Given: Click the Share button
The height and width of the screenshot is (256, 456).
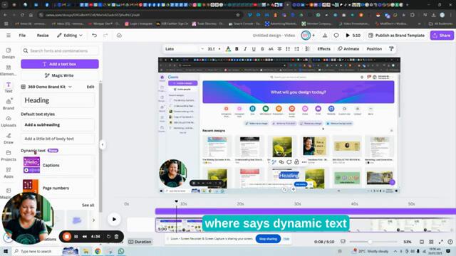Looking at the screenshot, I should click(x=442, y=36).
